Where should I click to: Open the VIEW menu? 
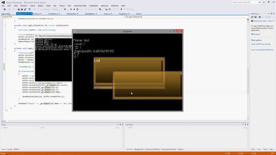[x=16, y=6]
